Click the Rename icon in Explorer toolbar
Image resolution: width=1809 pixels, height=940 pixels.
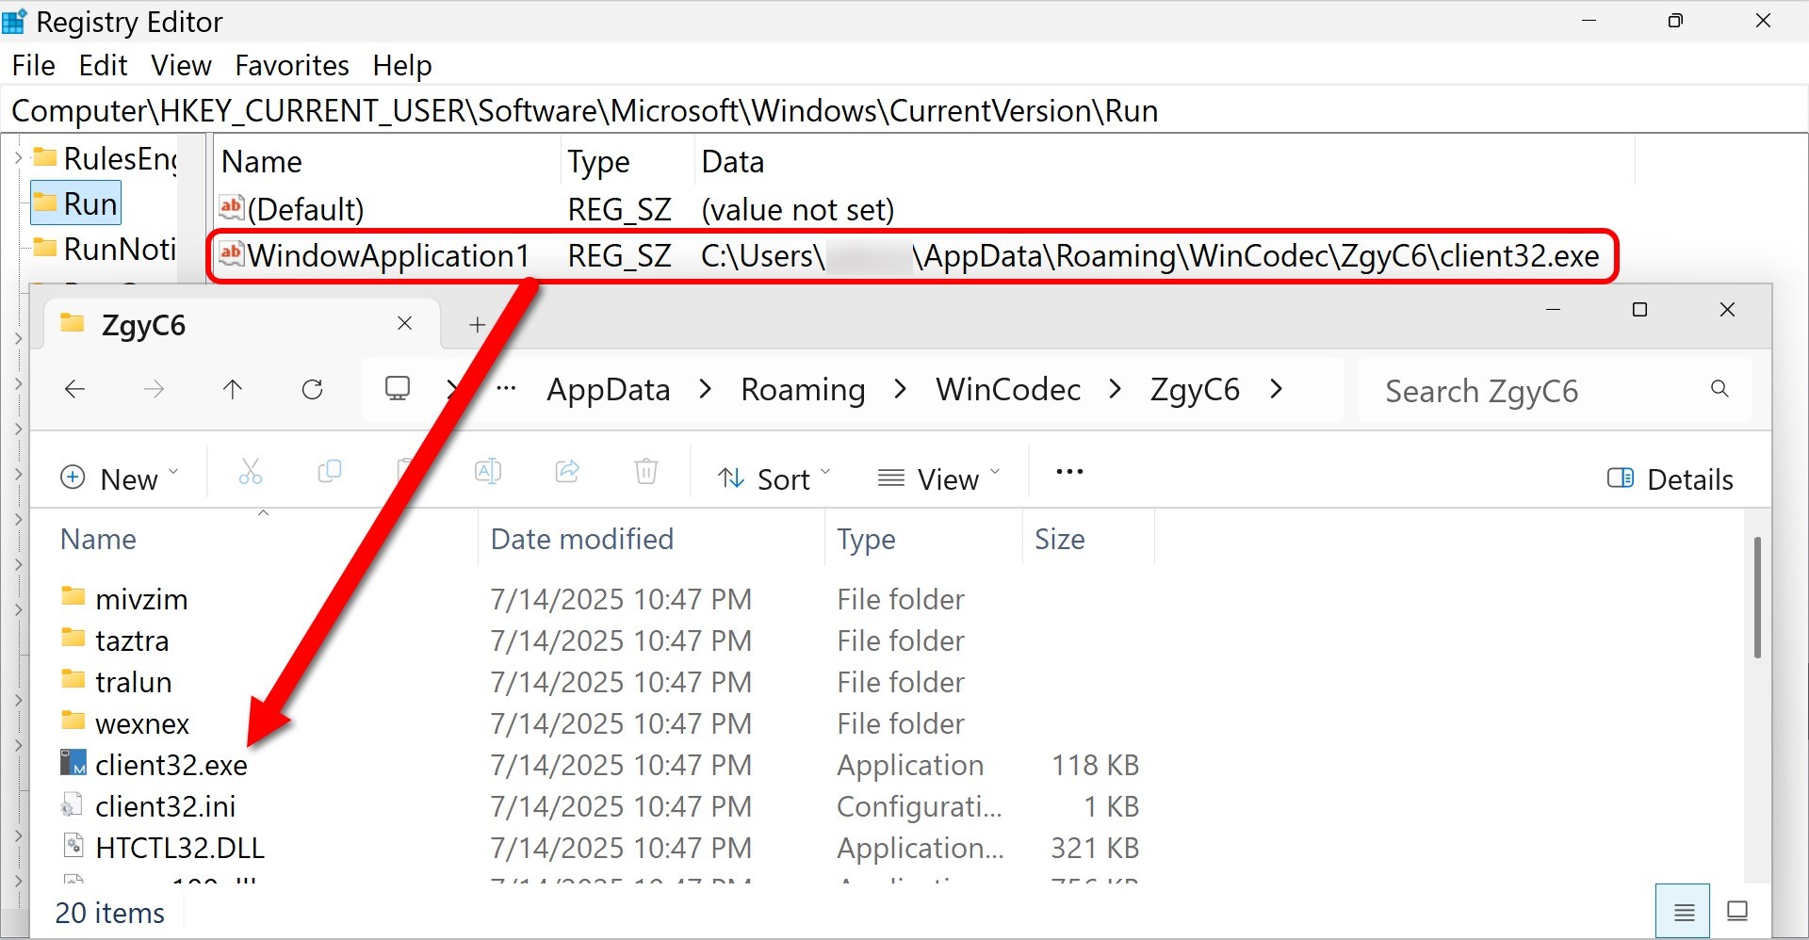488,471
